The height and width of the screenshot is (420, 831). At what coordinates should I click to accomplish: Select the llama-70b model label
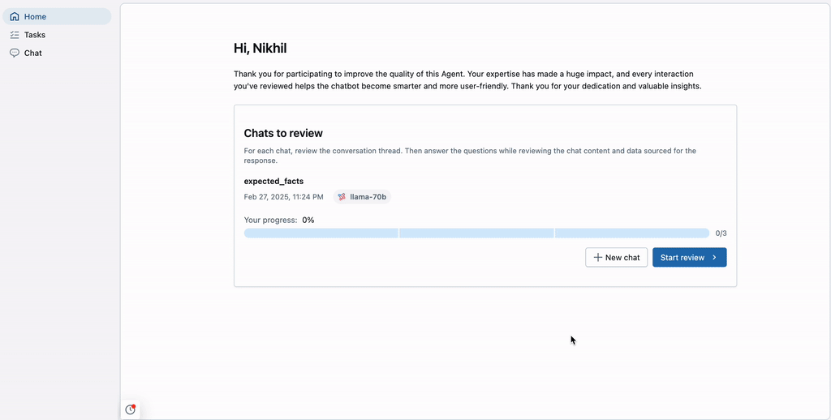368,197
